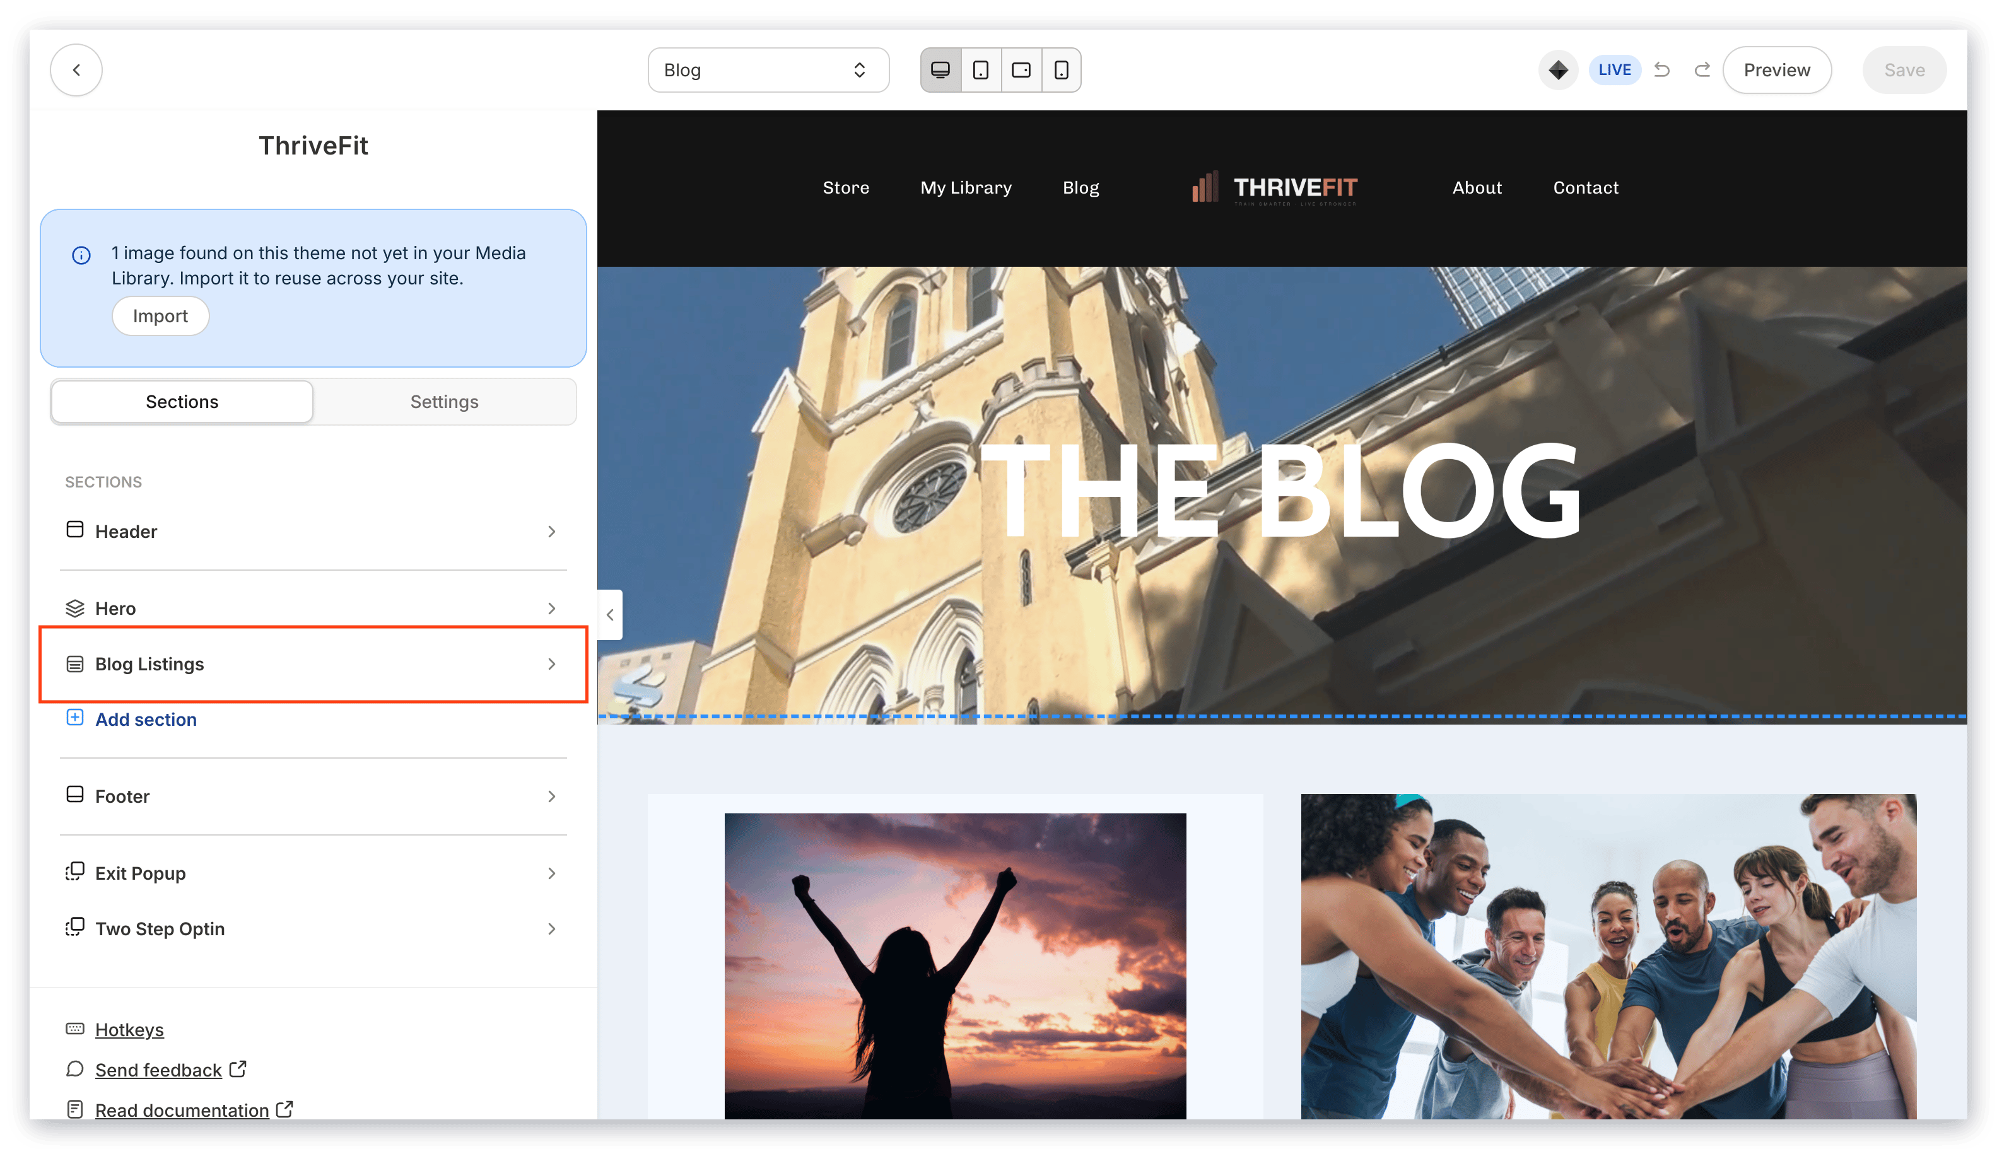Expand Exit Popup chevron
Viewport: 1997px width, 1149px height.
[552, 873]
